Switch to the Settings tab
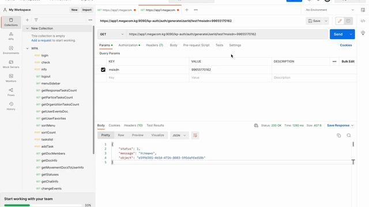The width and height of the screenshot is (369, 207). pyautogui.click(x=235, y=45)
